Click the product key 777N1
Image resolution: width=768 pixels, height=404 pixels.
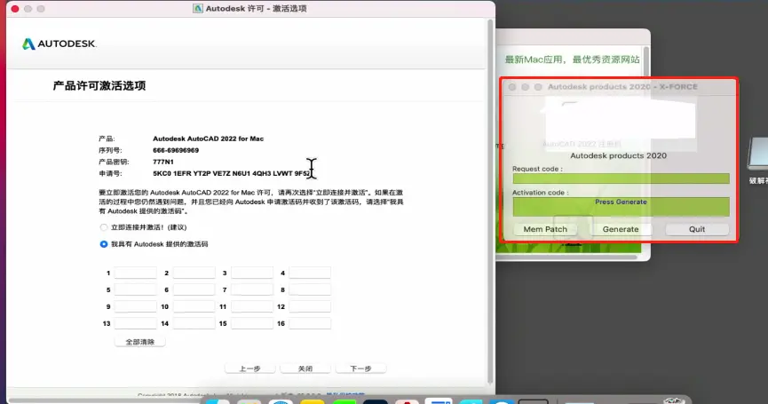(163, 162)
